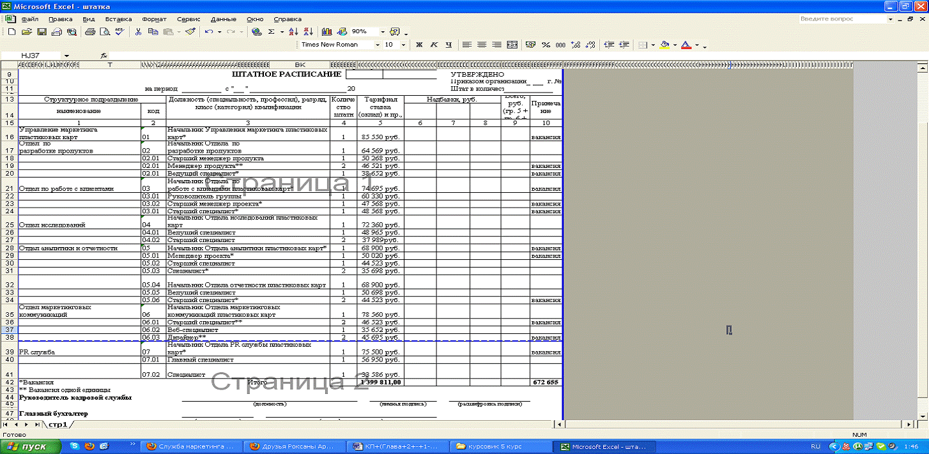Click the Fill Color paint bucket swatch
929x454 pixels.
(x=664, y=45)
